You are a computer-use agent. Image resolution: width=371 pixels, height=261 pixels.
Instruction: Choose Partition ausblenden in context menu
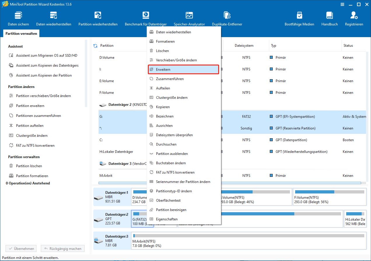click(184, 154)
